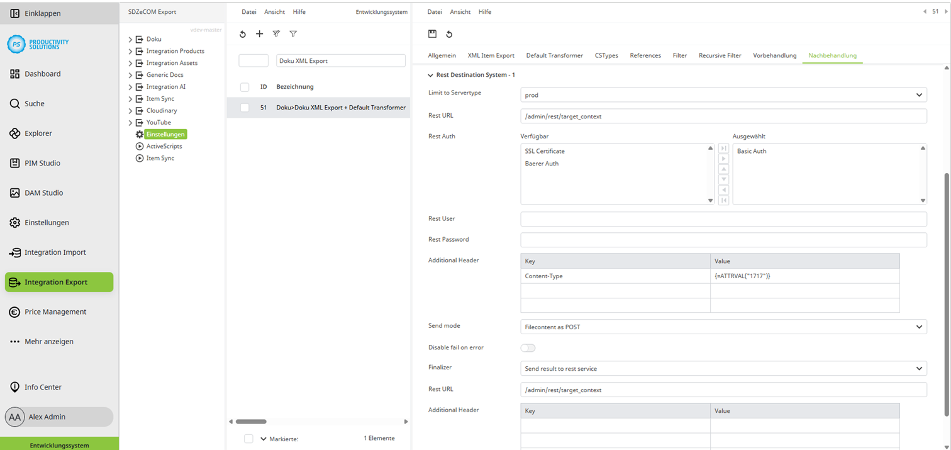Click the reload icon next to the save icon

(450, 34)
